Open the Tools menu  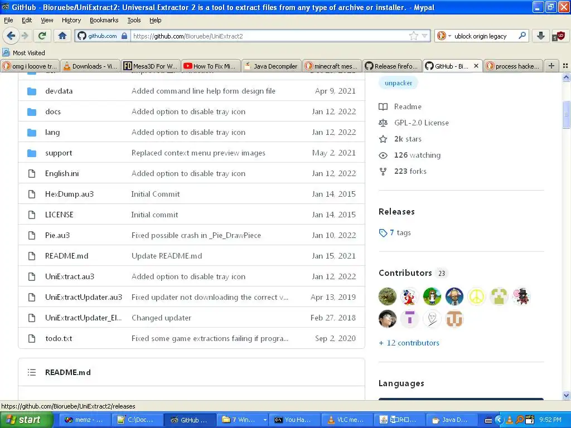(x=134, y=20)
